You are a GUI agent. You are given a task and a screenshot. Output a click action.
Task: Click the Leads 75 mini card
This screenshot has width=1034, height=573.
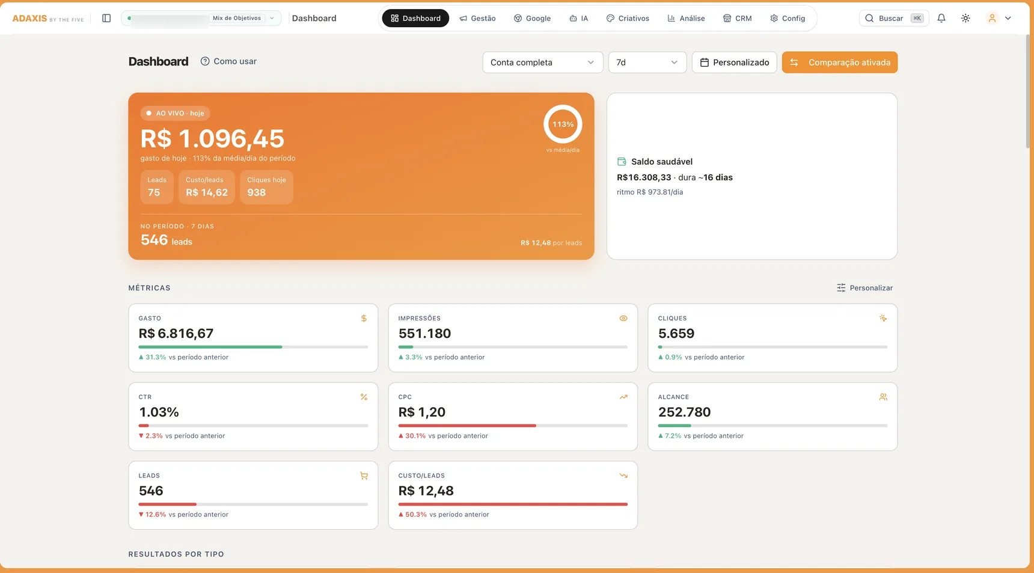click(x=157, y=187)
